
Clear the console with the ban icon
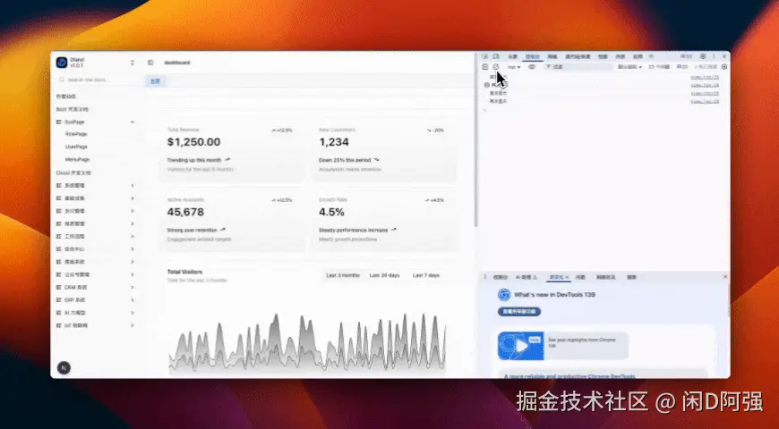coord(495,66)
